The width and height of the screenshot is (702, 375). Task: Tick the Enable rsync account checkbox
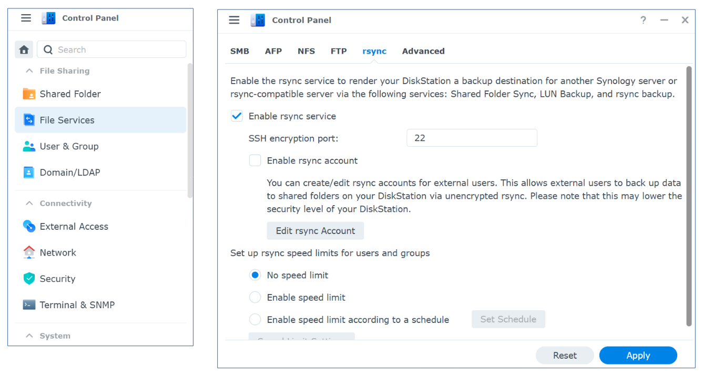[255, 160]
